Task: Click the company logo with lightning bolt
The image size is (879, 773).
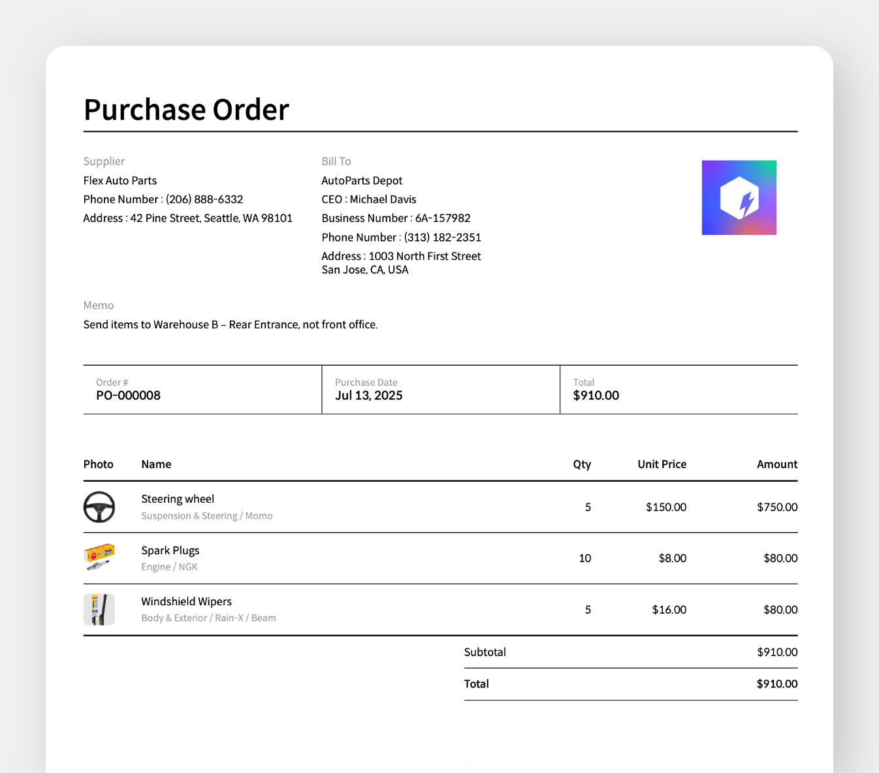Action: (x=739, y=197)
